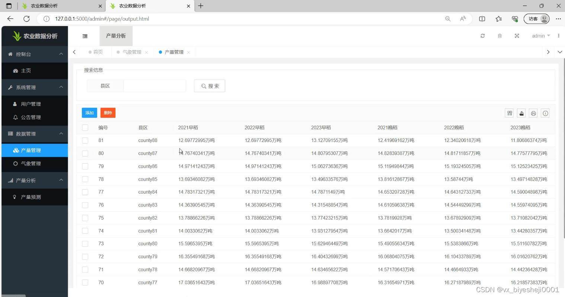
Task: Open the admin user dropdown
Action: (x=540, y=36)
